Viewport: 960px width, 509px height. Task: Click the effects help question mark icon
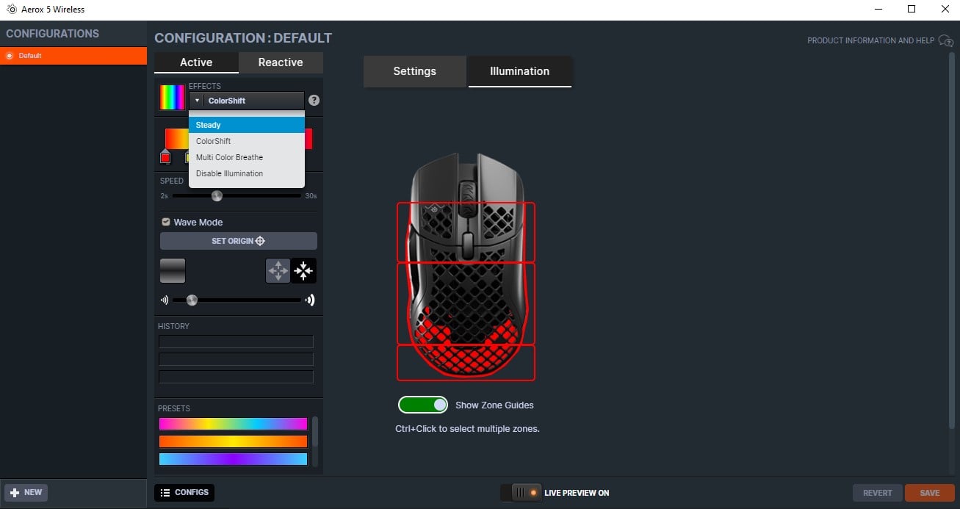pos(314,101)
